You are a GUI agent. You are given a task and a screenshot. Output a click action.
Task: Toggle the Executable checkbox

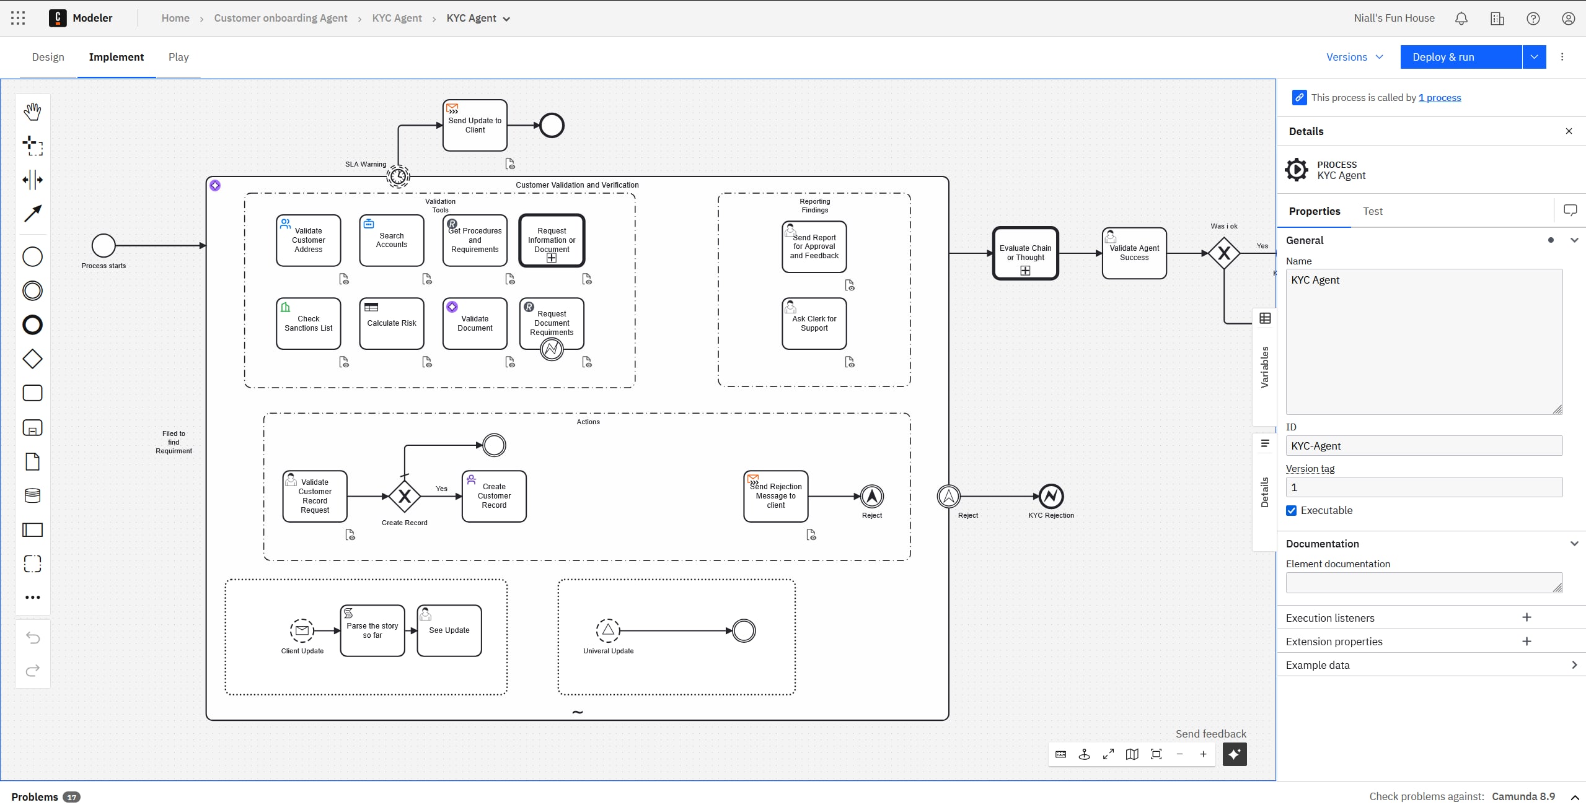(1291, 510)
